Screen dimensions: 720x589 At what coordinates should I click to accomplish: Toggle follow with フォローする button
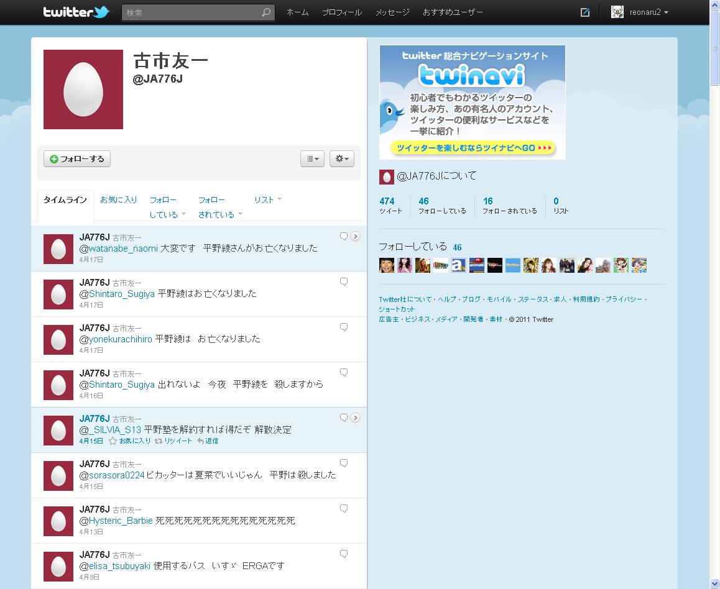[x=77, y=158]
